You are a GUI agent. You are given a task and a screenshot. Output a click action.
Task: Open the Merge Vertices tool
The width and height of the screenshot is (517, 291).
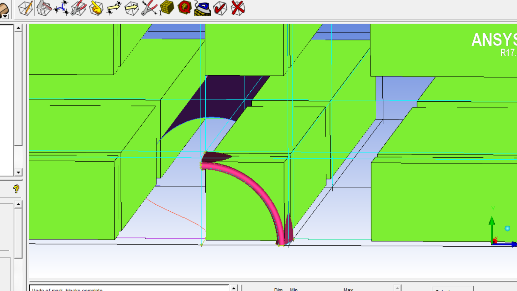click(x=61, y=8)
